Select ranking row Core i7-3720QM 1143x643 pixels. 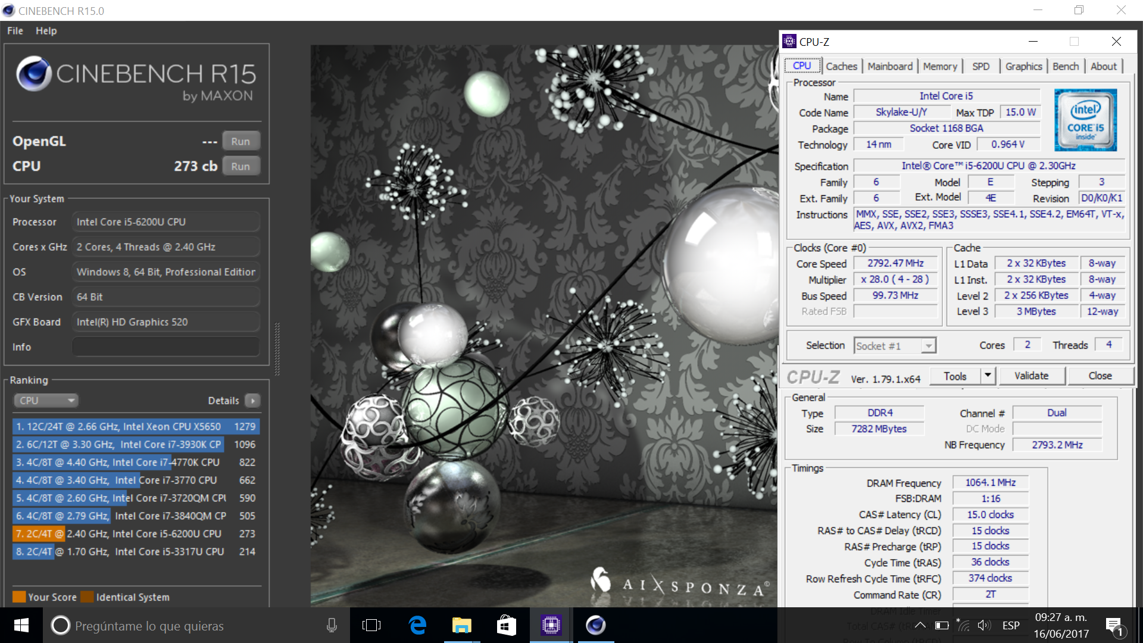[136, 498]
